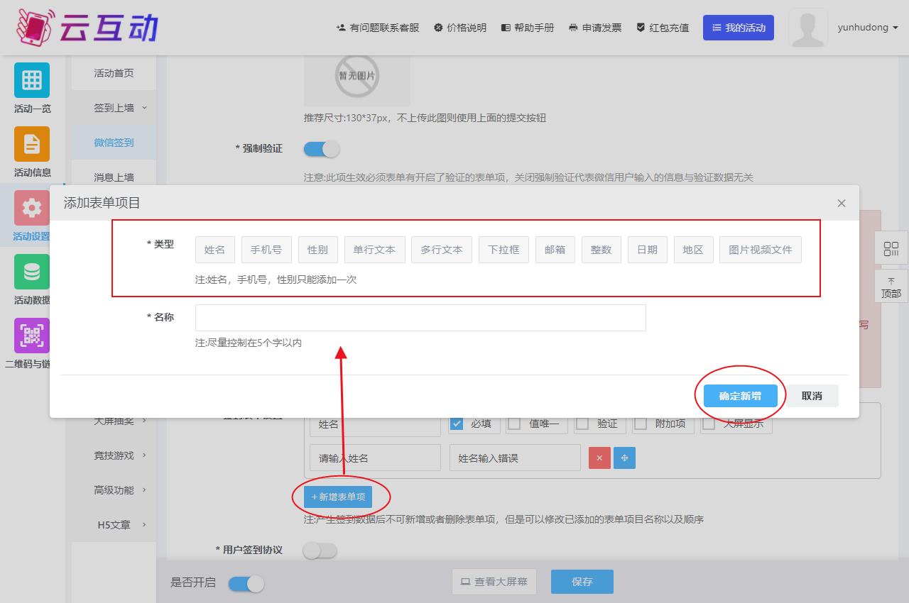This screenshot has width=909, height=603.
Task: Expand the 高级功能 menu
Action: [114, 490]
